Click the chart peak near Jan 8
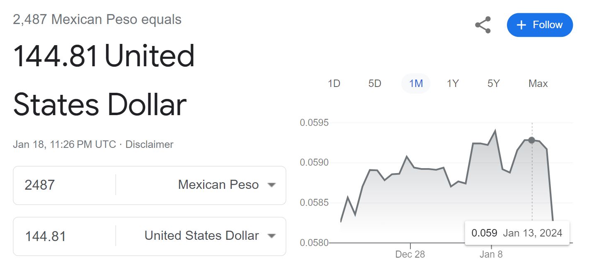The image size is (594, 263). coord(495,131)
